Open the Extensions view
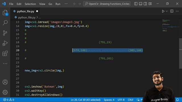 pyautogui.click(x=5, y=53)
